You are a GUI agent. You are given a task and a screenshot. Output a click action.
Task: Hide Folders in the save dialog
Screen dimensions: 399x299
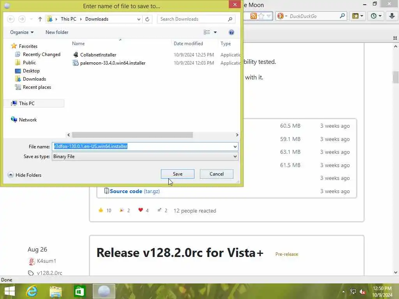tap(25, 175)
